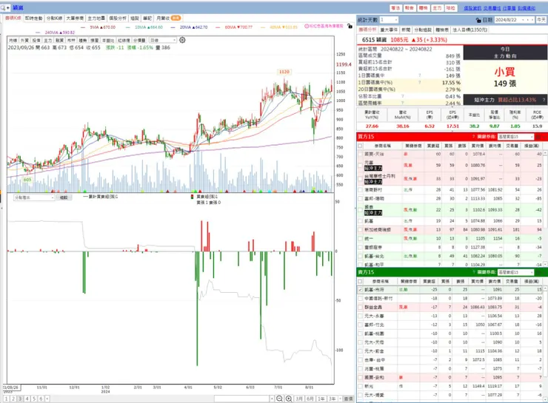Open the 個股資訊 link
Viewport: 548px width, 403px height.
[x=472, y=7]
